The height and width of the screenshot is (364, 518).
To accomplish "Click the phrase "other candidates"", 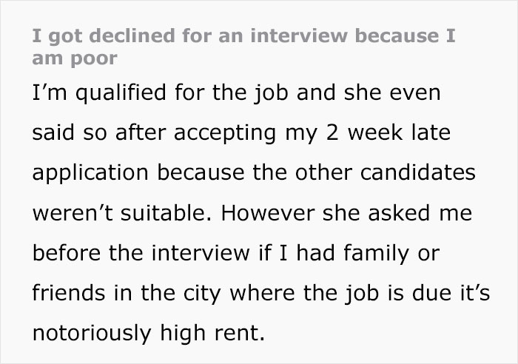I will (x=386, y=172).
